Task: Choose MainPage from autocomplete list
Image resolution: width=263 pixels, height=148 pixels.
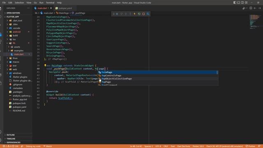Action: (158, 72)
